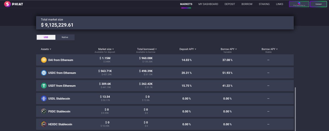329x131 pixels.
Task: Click USDC market size $ 563.71K
Action: click(105, 71)
